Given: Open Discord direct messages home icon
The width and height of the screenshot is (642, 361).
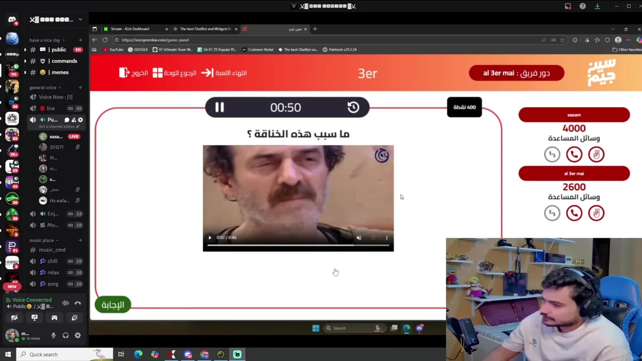Looking at the screenshot, I should [x=12, y=20].
